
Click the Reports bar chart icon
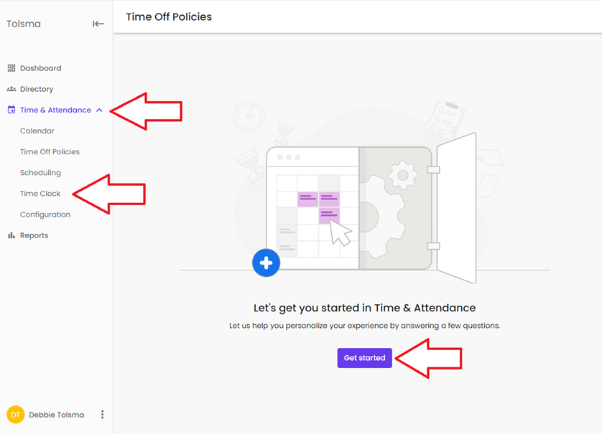click(x=11, y=235)
